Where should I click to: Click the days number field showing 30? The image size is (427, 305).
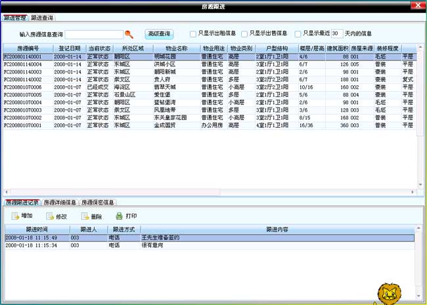tap(336, 33)
